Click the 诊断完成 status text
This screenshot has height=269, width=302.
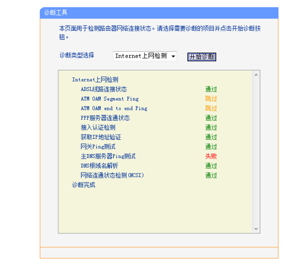(84, 185)
